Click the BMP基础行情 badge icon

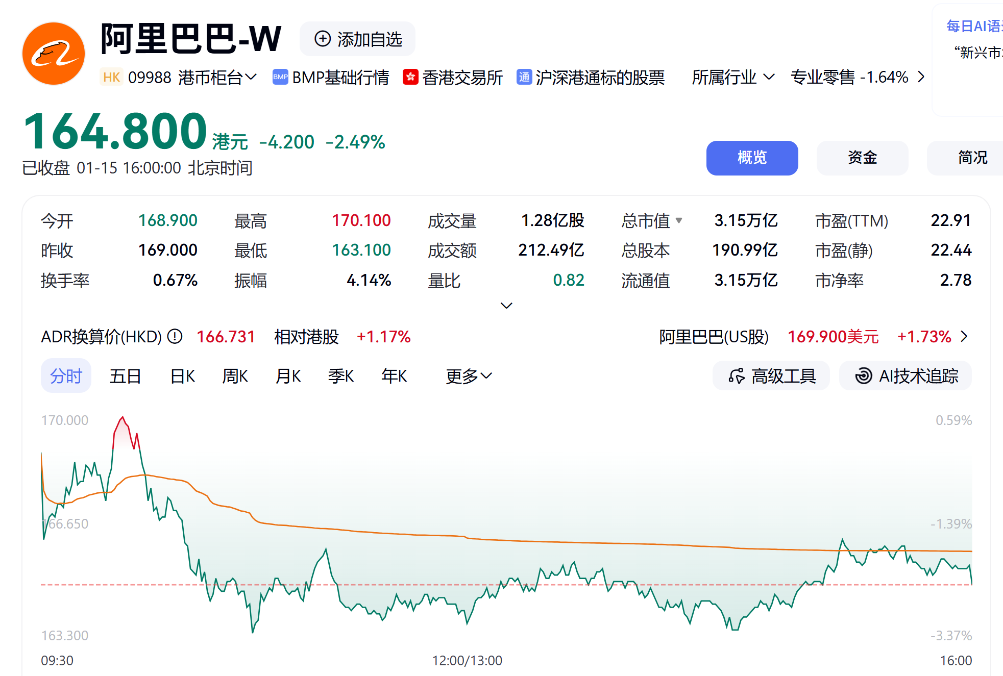click(x=280, y=77)
